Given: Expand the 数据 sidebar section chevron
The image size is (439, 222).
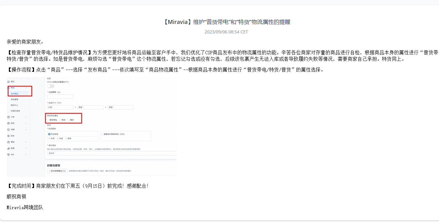Looking at the screenshot, I should tap(26, 148).
